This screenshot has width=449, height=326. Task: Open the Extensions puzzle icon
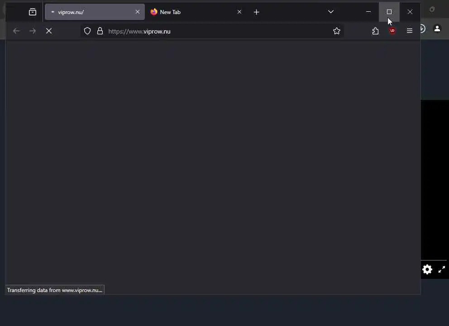pos(375,31)
